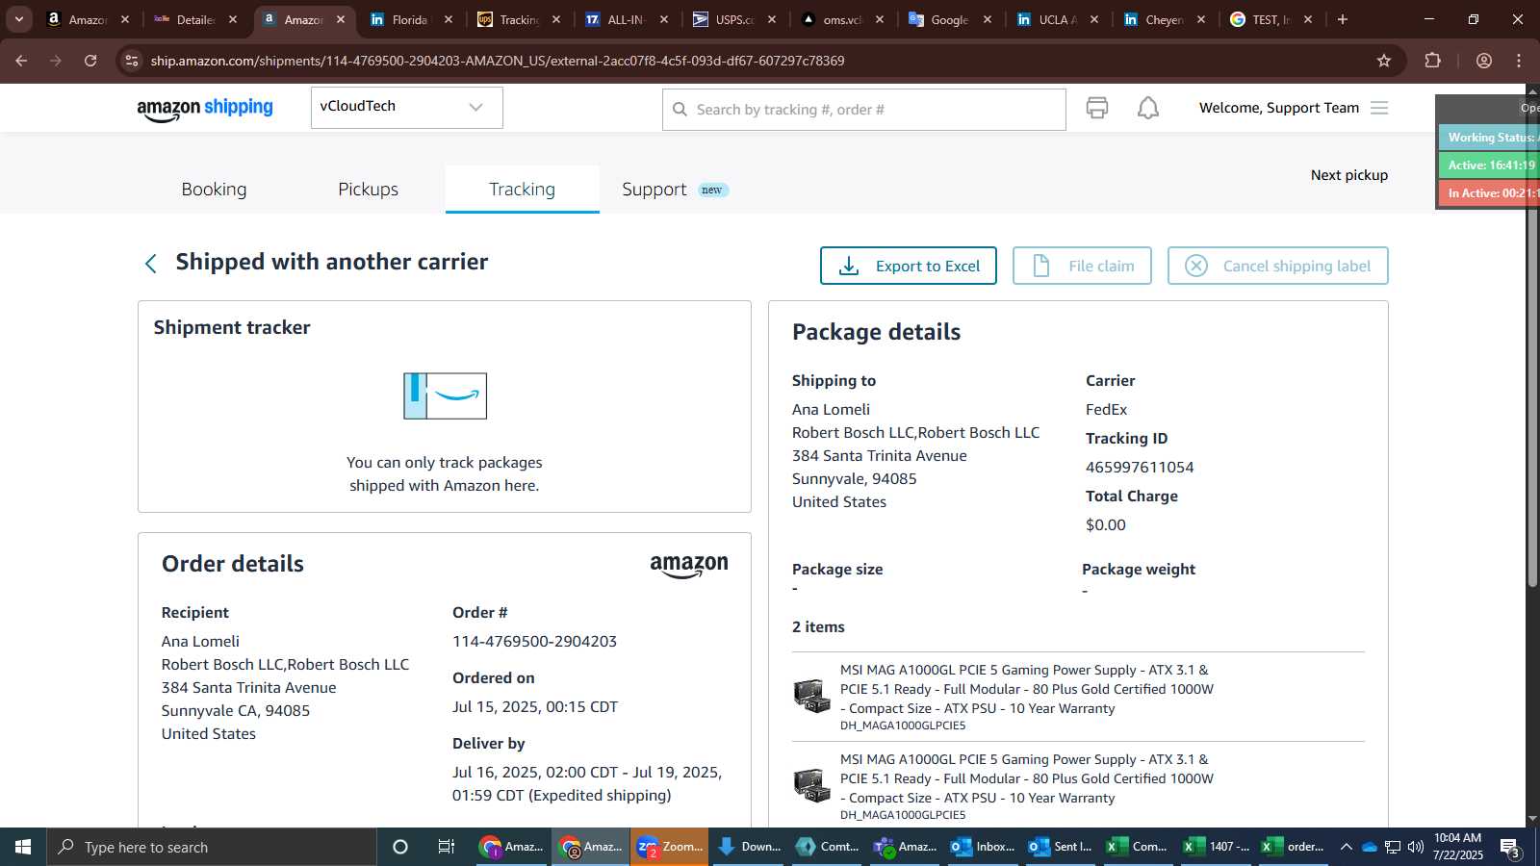Click Export to Excel button
Viewport: 1540px width, 866px height.
click(x=909, y=266)
